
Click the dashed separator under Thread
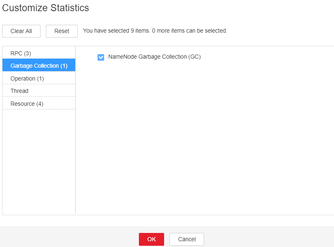pos(39,97)
